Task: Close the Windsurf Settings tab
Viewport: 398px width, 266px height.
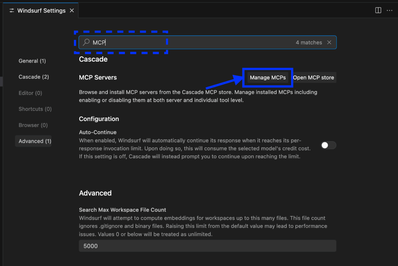Action: [x=72, y=11]
